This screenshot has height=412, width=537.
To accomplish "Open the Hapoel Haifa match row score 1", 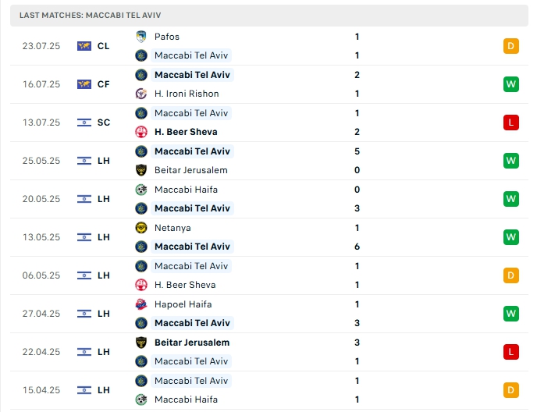I will click(357, 304).
